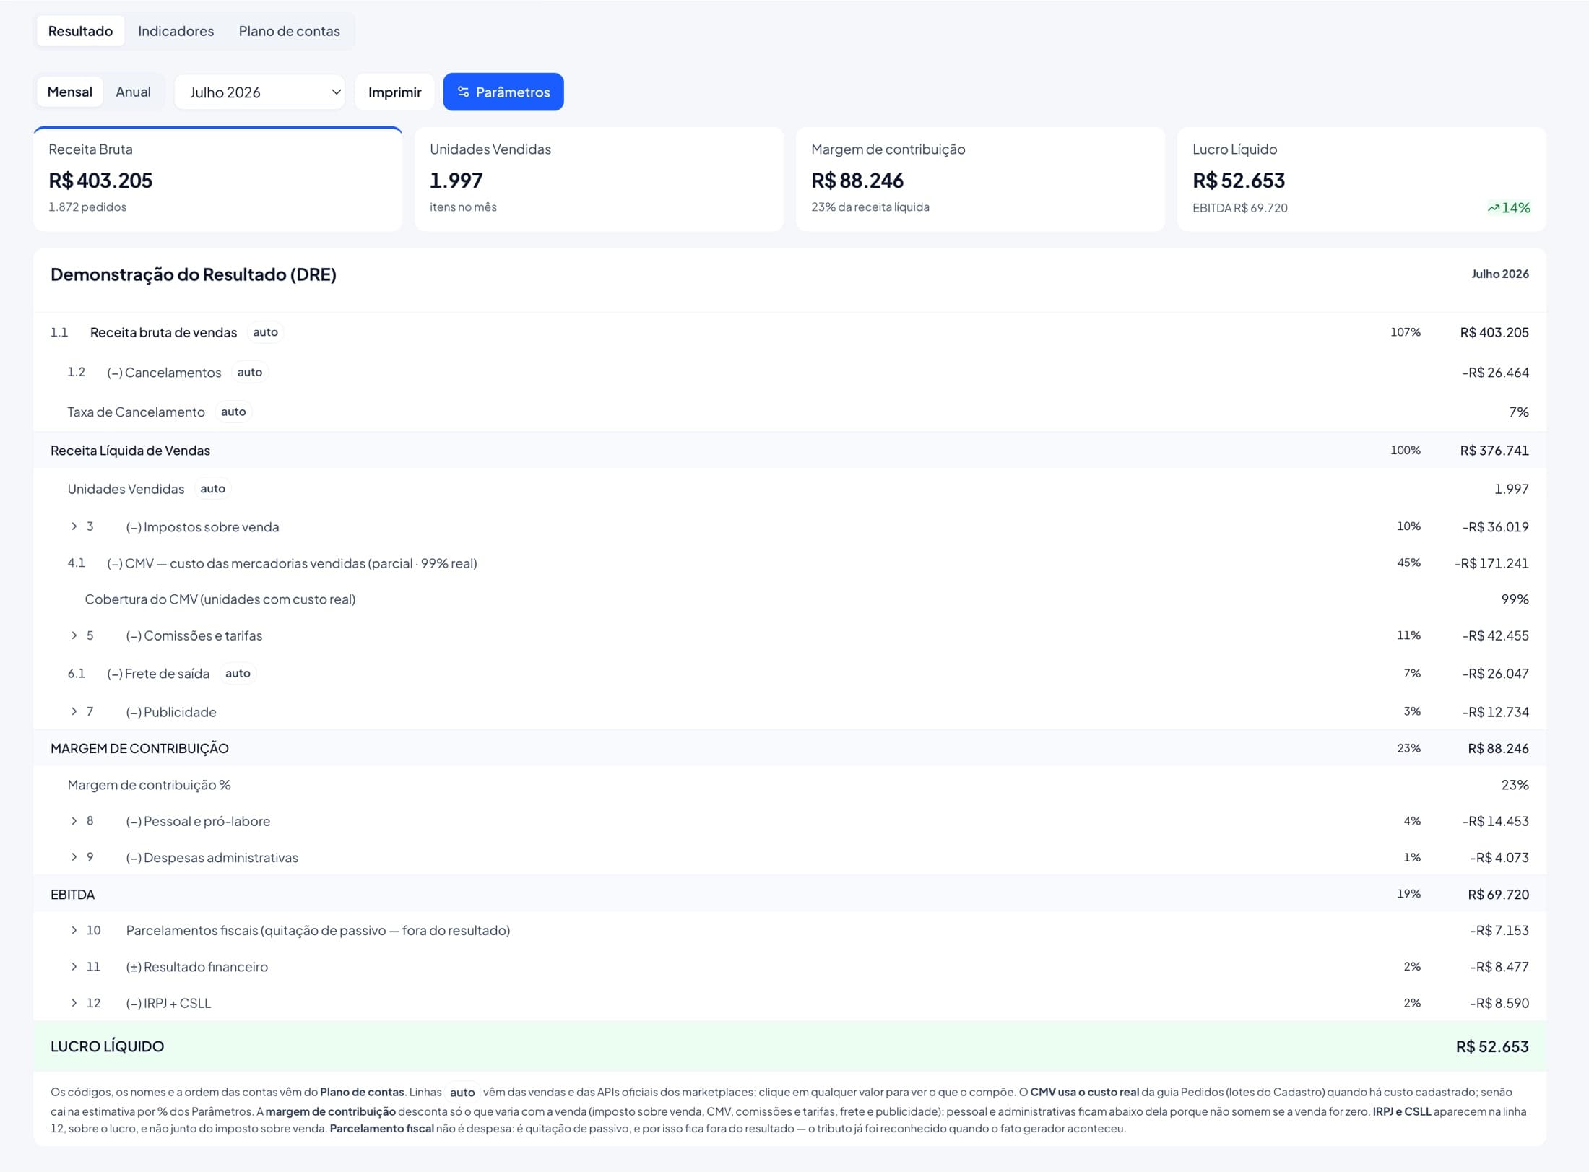The width and height of the screenshot is (1589, 1172).
Task: Click the auto badge on Receita bruta de vendas
Action: click(265, 332)
